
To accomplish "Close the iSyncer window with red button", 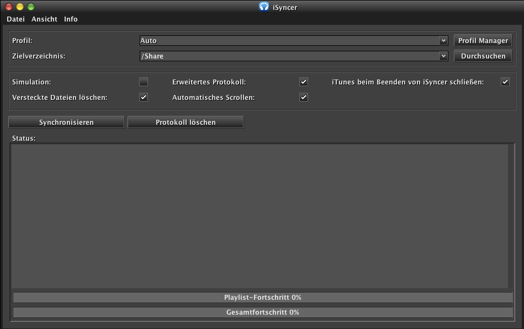I will click(9, 7).
